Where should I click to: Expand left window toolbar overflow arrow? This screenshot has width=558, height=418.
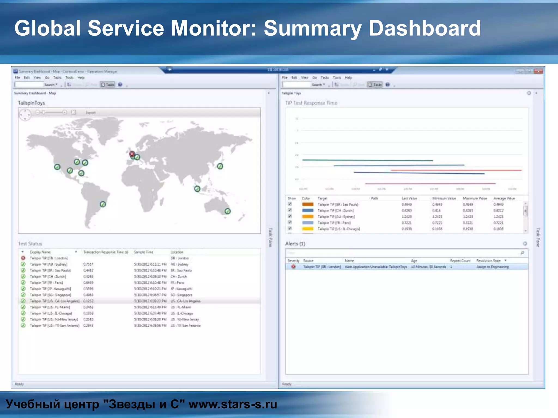pos(127,86)
